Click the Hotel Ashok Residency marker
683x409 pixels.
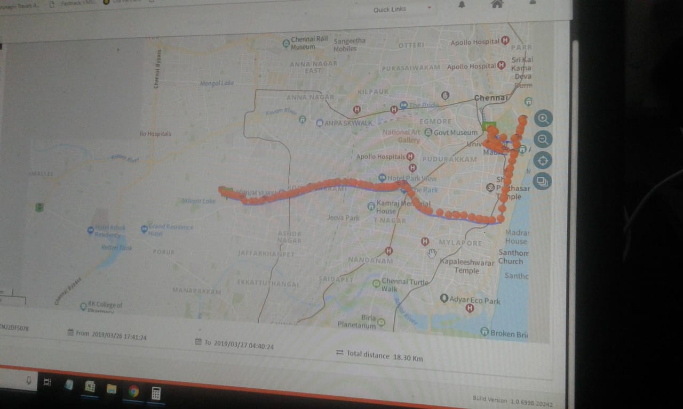tap(90, 230)
